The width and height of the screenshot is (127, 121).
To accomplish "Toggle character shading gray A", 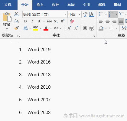I will (x=85, y=28).
